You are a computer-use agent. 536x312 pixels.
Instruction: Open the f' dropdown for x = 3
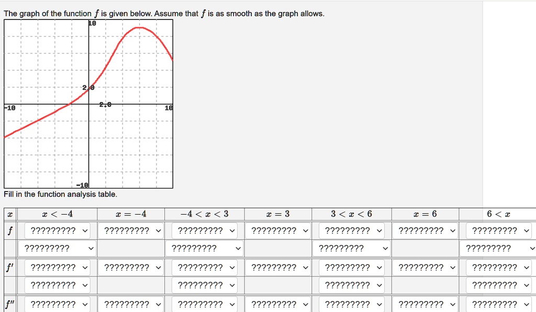[x=276, y=267]
